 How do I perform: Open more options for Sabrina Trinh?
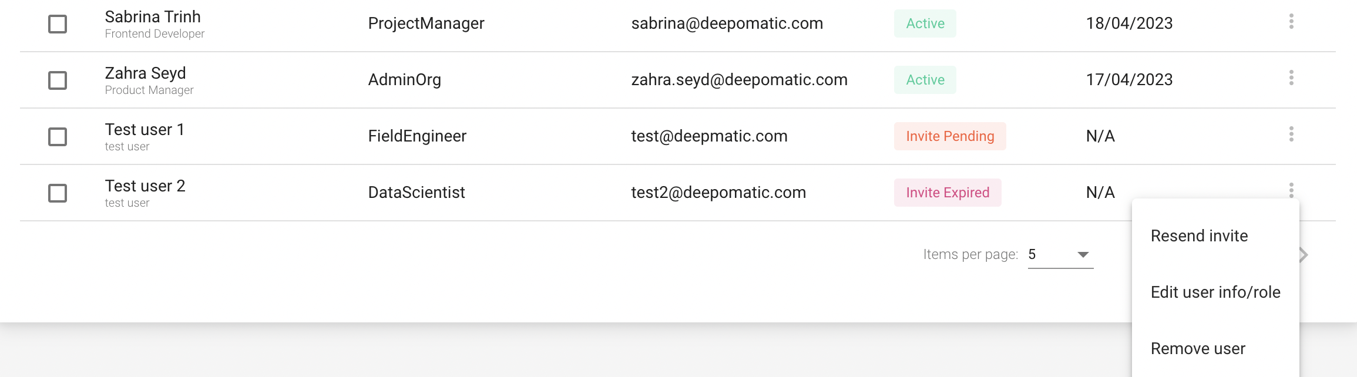click(1291, 22)
